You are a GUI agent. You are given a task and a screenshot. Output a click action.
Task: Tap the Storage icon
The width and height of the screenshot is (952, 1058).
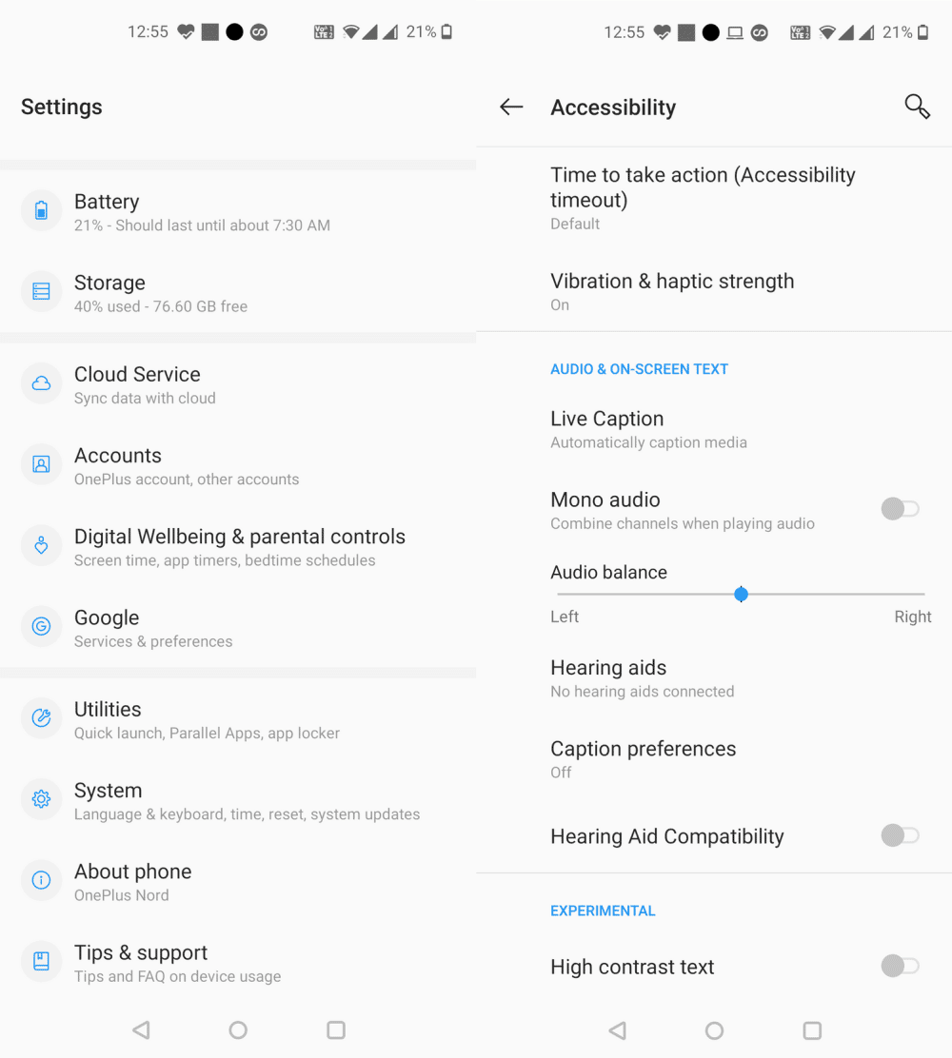coord(41,292)
